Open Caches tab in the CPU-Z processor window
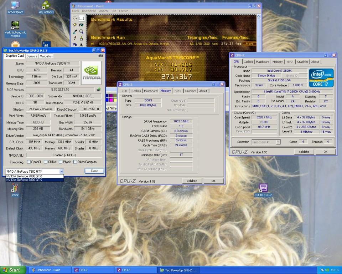This screenshot has height=274, width=342. 248,62
